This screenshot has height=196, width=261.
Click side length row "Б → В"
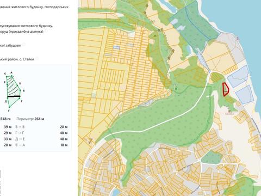[41, 127]
